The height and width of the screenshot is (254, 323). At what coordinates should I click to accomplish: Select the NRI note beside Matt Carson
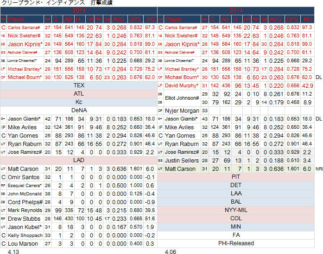[319, 169]
